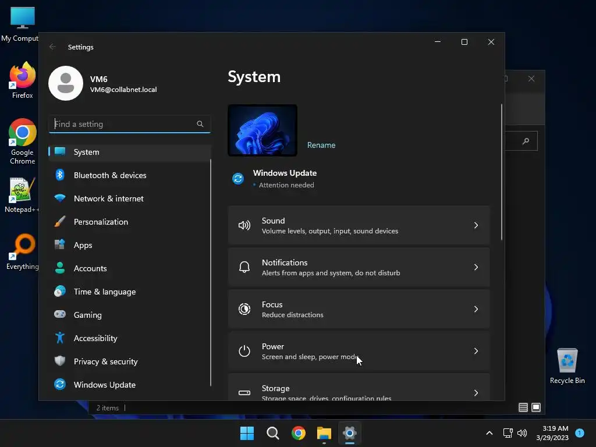The height and width of the screenshot is (447, 596).
Task: Select the Notepad++ desktop shortcut
Action: (22, 195)
